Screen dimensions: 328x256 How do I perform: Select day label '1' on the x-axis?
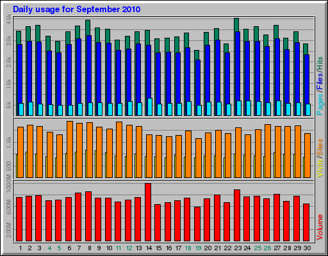tap(20, 248)
